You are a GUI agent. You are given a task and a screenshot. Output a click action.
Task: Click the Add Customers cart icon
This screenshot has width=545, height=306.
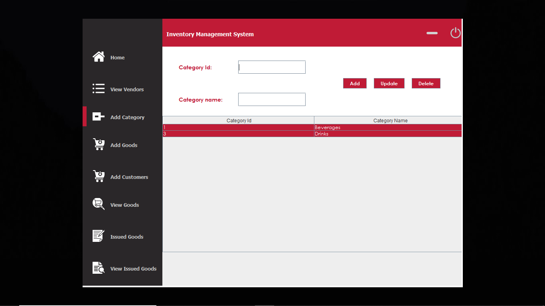click(99, 176)
